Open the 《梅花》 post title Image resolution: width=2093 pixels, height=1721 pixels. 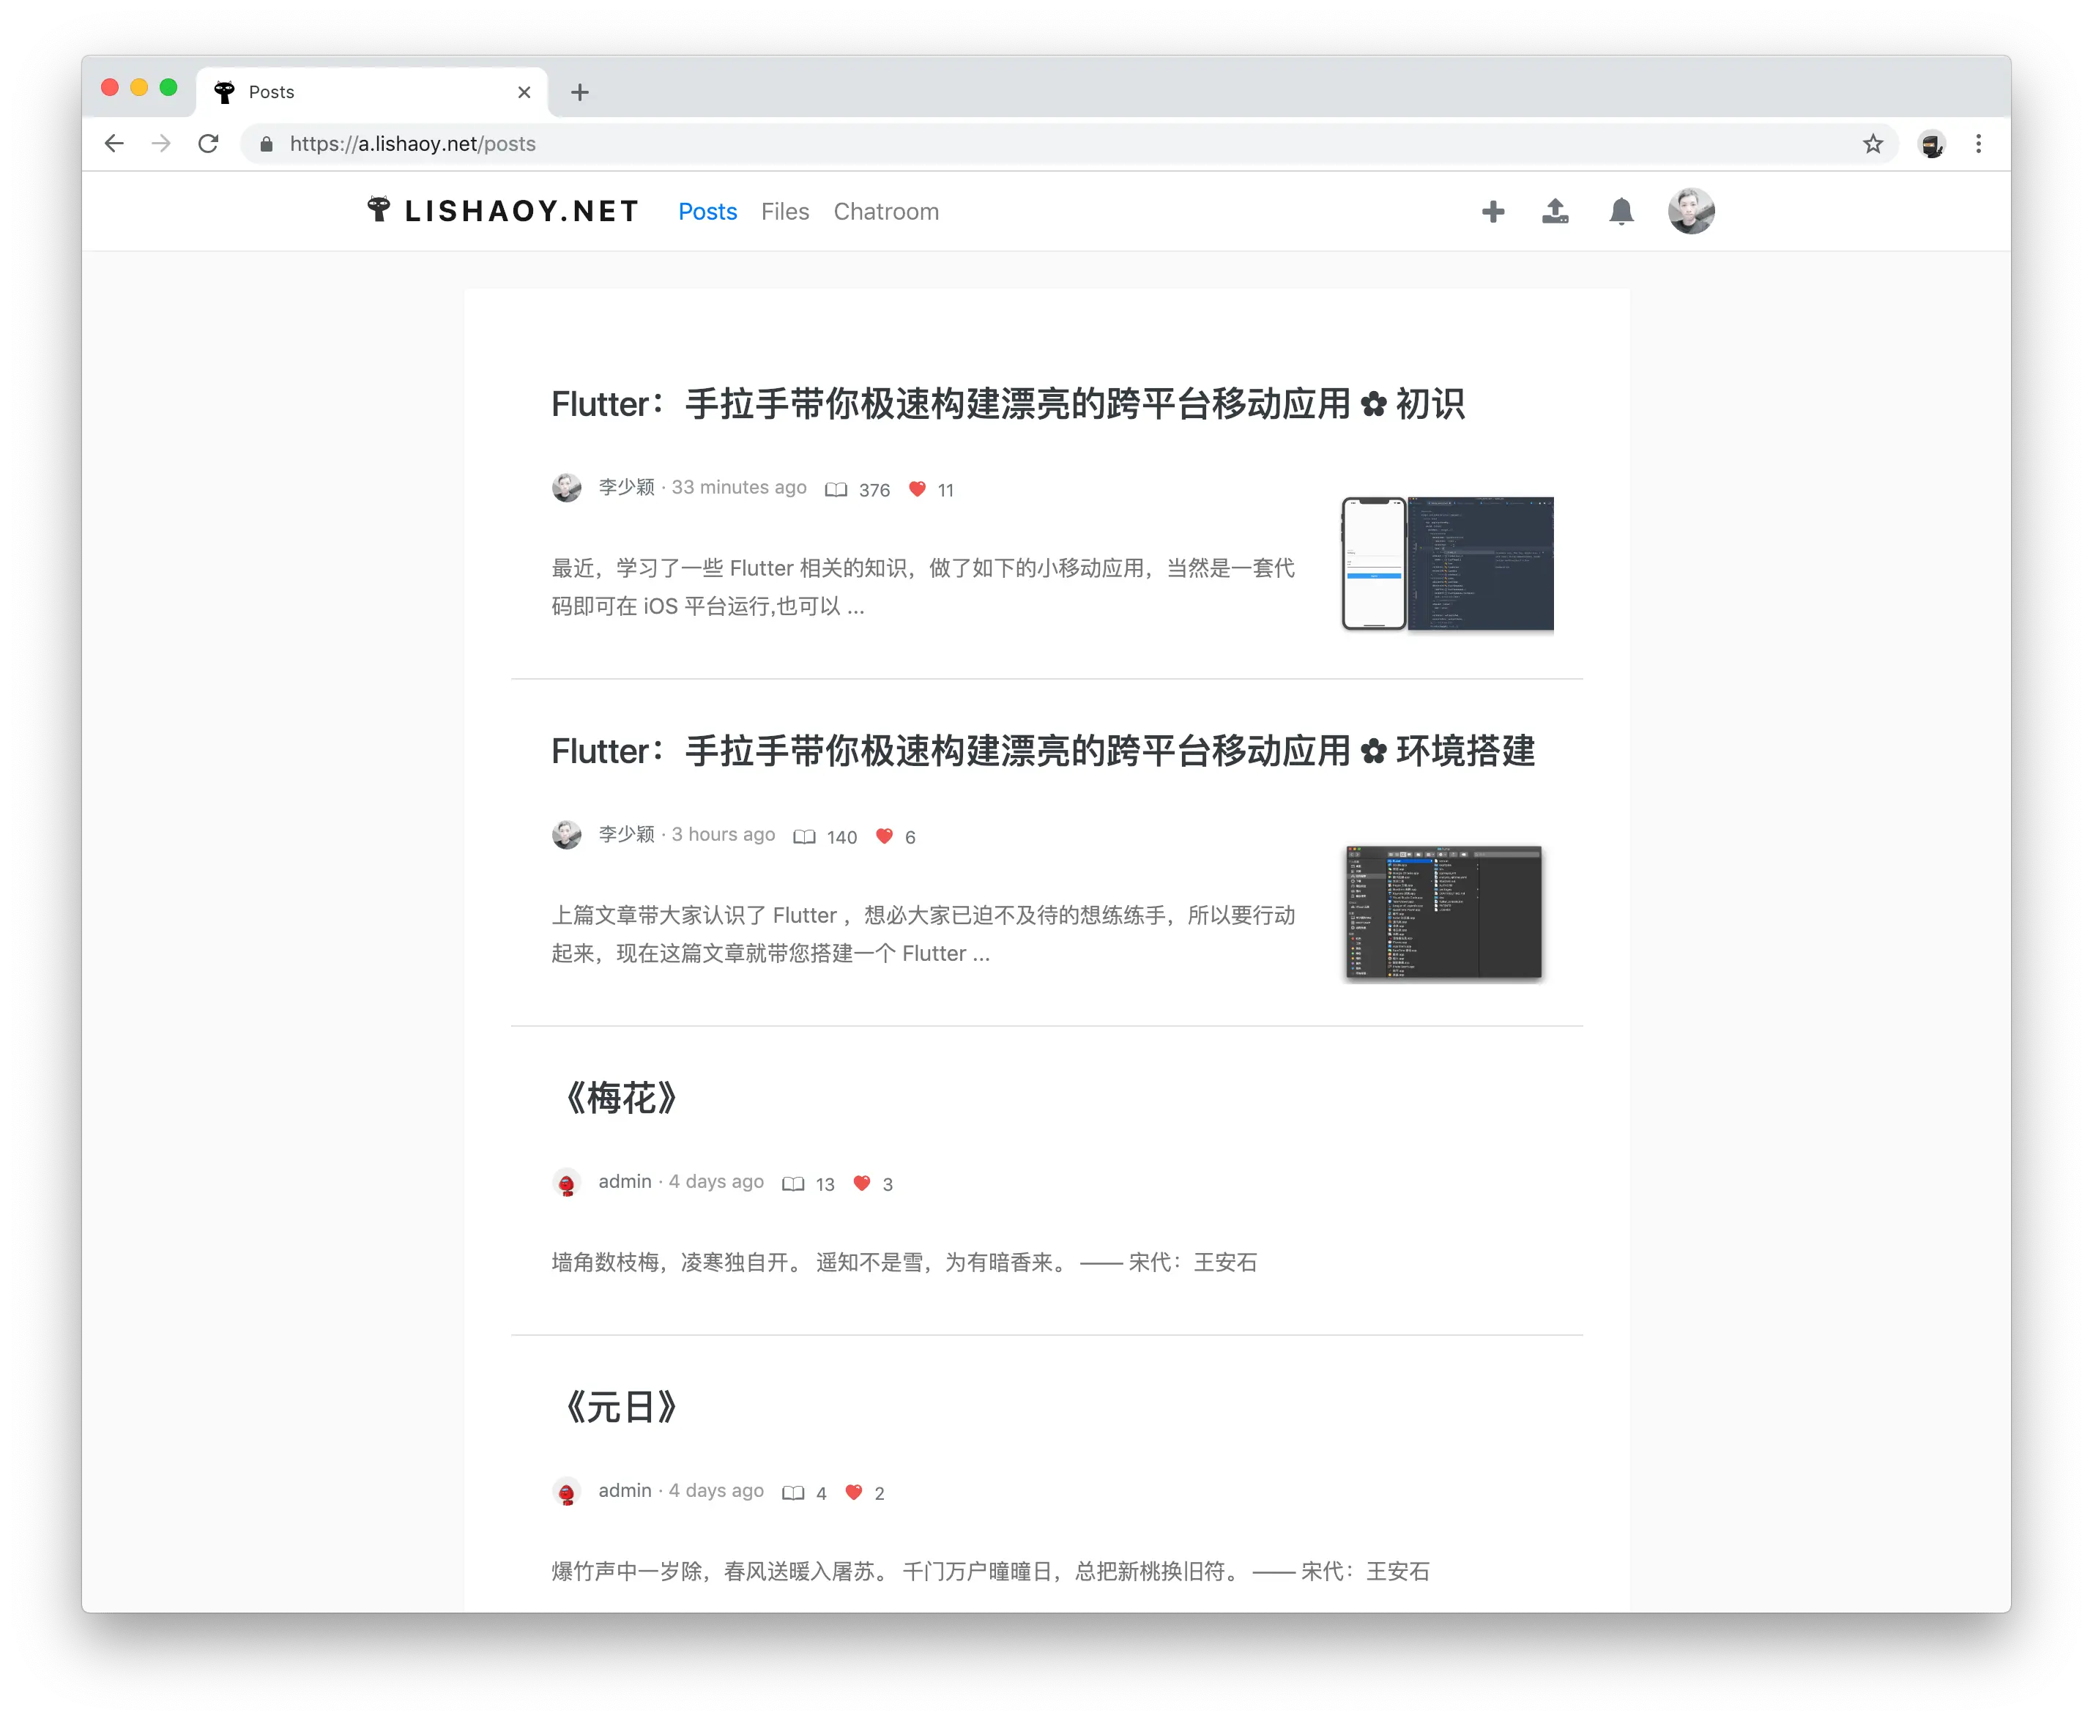click(x=621, y=1099)
